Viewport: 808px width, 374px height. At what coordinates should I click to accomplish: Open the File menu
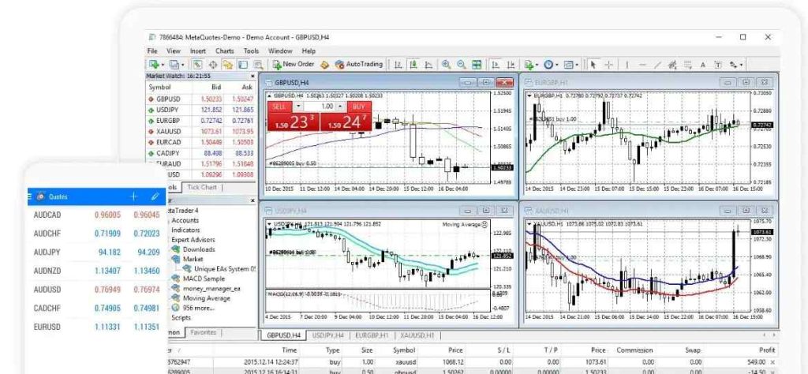[152, 51]
